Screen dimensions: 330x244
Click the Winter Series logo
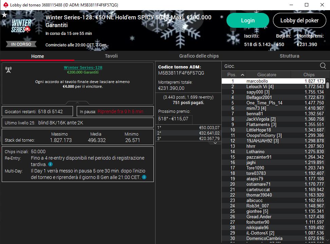(x=22, y=26)
